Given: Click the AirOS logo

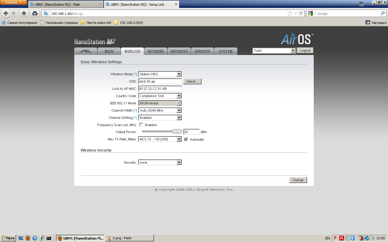Looking at the screenshot, I should [x=297, y=39].
